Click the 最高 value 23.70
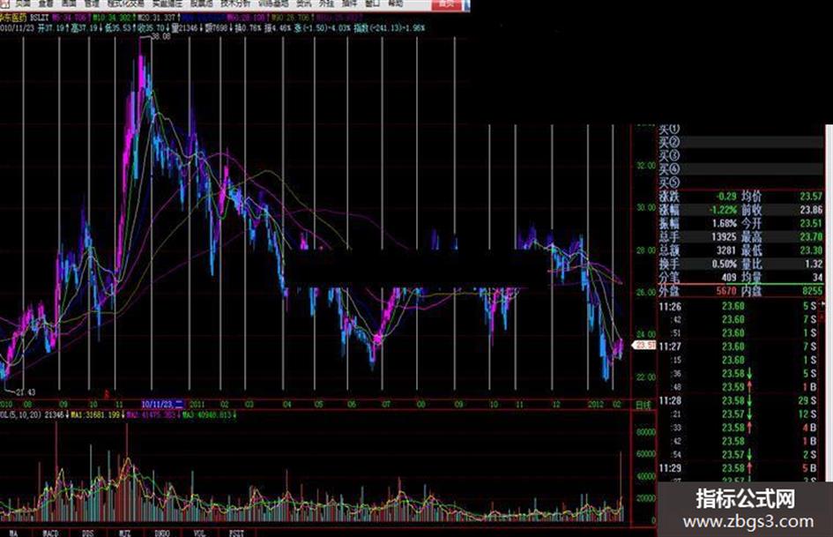 (811, 237)
